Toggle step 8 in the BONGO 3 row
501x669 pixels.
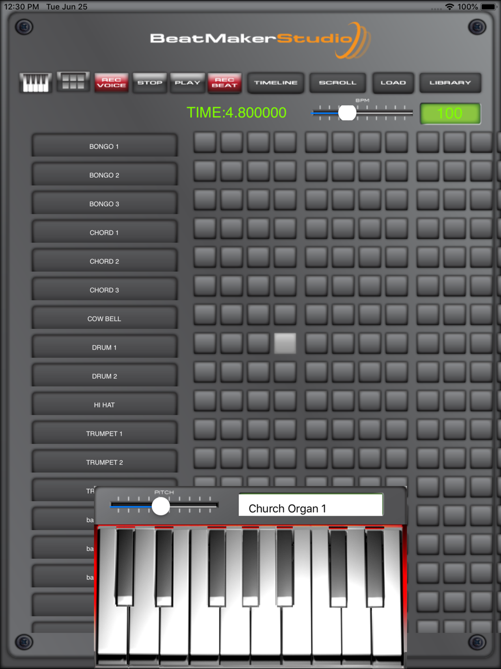click(x=396, y=200)
